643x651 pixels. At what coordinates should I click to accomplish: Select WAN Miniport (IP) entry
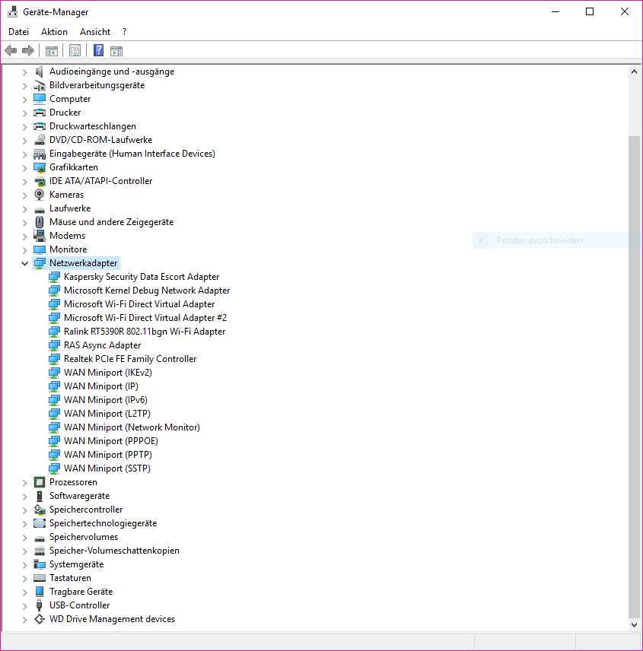[x=101, y=386]
